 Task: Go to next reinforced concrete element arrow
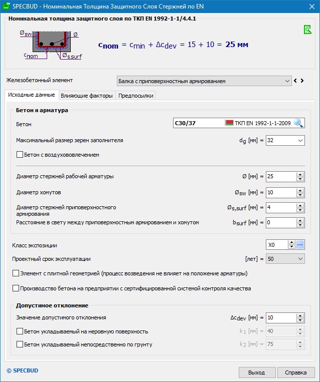click(303, 81)
